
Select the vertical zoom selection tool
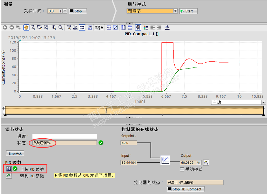tap(40, 27)
